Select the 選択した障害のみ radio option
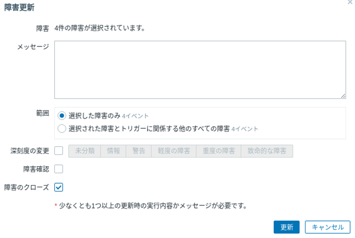The width and height of the screenshot is (355, 238). click(x=62, y=115)
